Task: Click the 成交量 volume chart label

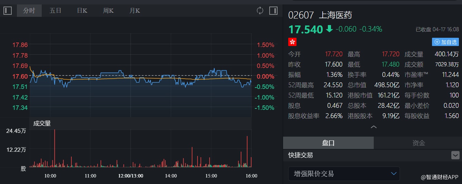Action: (42, 123)
